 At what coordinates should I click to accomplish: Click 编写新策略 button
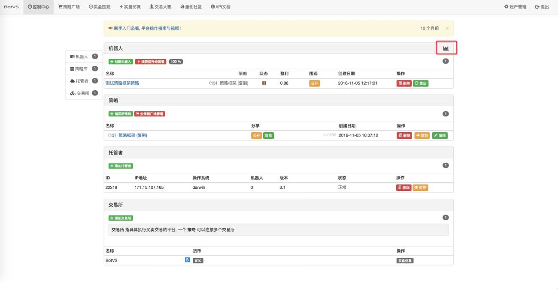click(121, 114)
